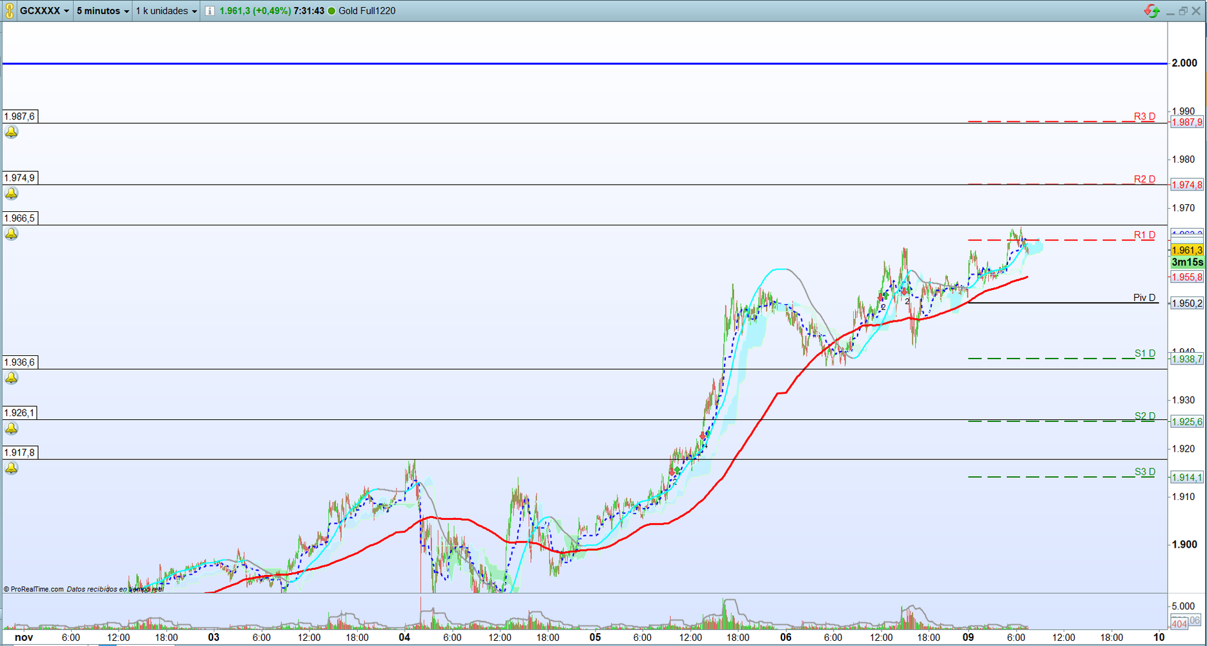The height and width of the screenshot is (646, 1207).
Task: Click the R1 D pivot label
Action: point(1144,234)
